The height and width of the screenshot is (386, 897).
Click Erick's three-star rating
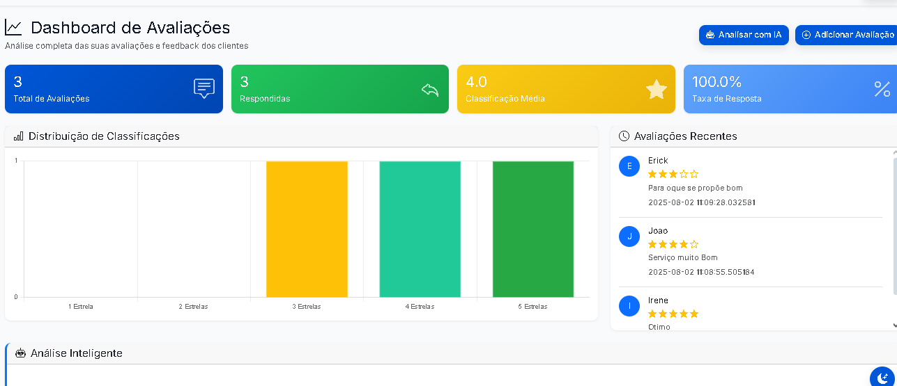tap(673, 175)
